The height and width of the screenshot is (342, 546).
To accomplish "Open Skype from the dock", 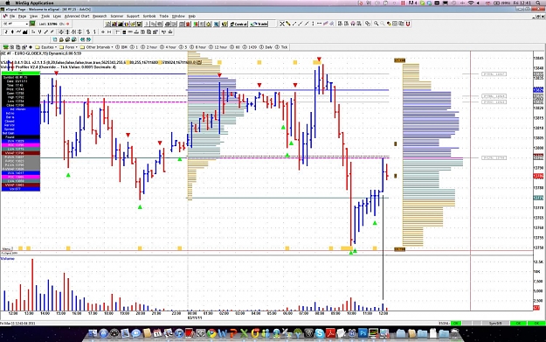I will click(320, 333).
